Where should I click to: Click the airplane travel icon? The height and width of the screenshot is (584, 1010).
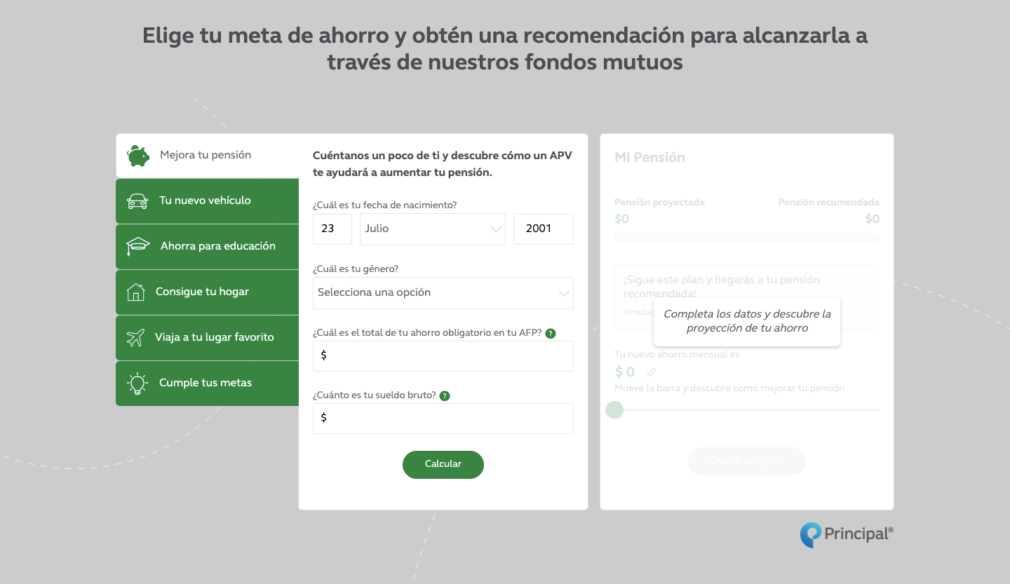click(x=135, y=337)
